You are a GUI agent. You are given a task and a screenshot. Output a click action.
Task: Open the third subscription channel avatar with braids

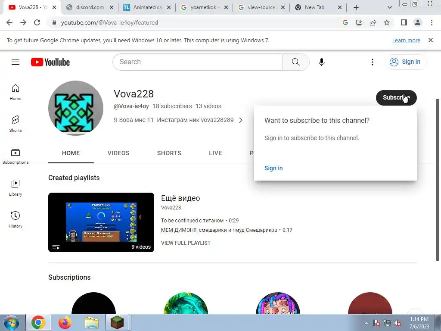pos(278,303)
